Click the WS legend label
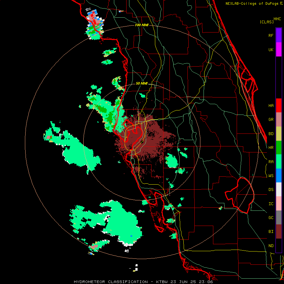284x284 pixels. coord(271,176)
